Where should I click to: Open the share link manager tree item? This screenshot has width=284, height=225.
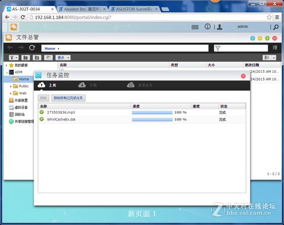click(x=21, y=122)
